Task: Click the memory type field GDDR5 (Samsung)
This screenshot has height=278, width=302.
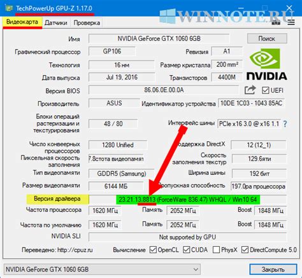Action: [122, 174]
